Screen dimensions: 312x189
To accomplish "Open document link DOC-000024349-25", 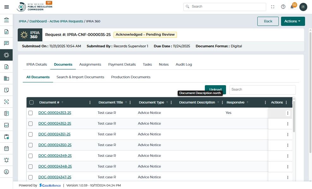I will coord(55,156).
